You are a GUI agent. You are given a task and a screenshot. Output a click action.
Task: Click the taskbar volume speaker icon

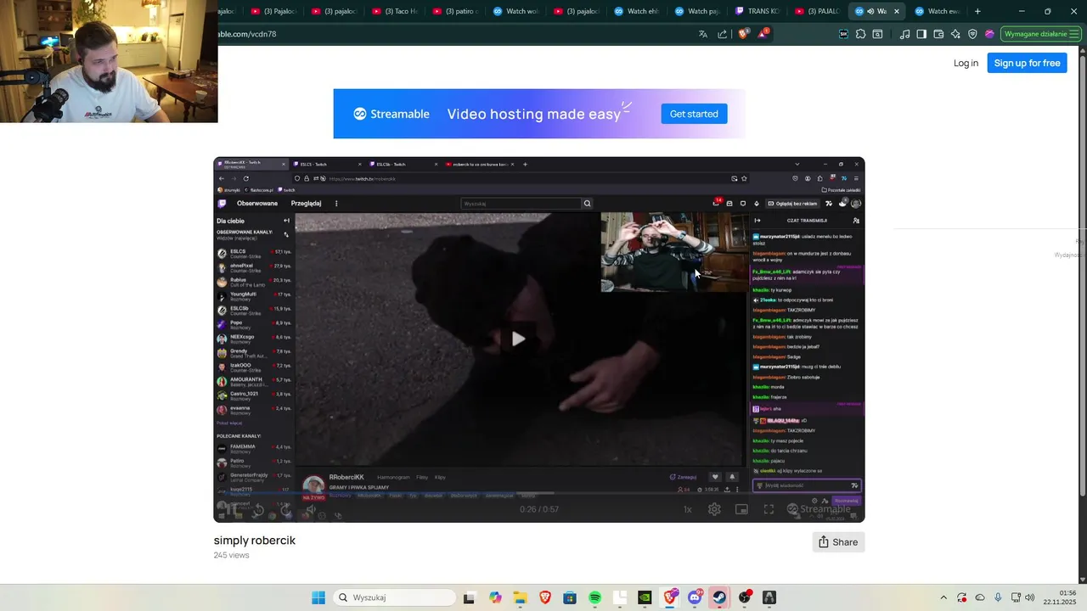pos(1030,597)
